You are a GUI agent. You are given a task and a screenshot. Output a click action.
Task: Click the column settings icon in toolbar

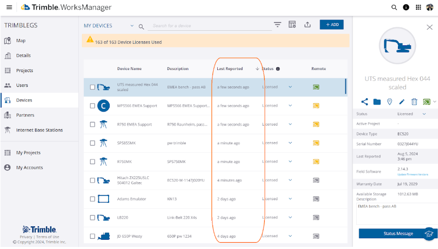(x=292, y=25)
